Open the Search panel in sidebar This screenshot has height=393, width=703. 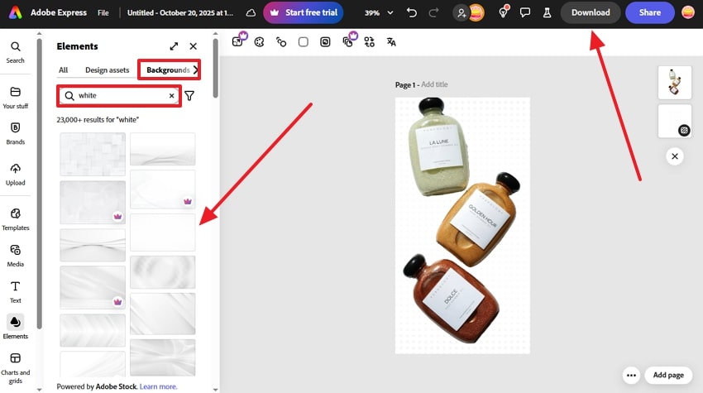coord(15,52)
